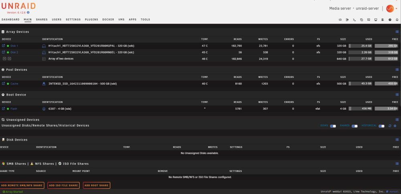Screen dimensions: 401x194
Task: Click Add Remote SMB/NFS Share button
Action: coord(22,185)
